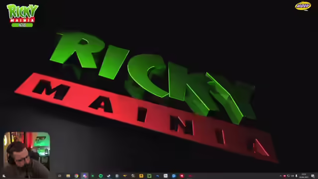Select the highlighted active app taskbar icon
Image resolution: width=318 pixels, height=179 pixels.
84,176
